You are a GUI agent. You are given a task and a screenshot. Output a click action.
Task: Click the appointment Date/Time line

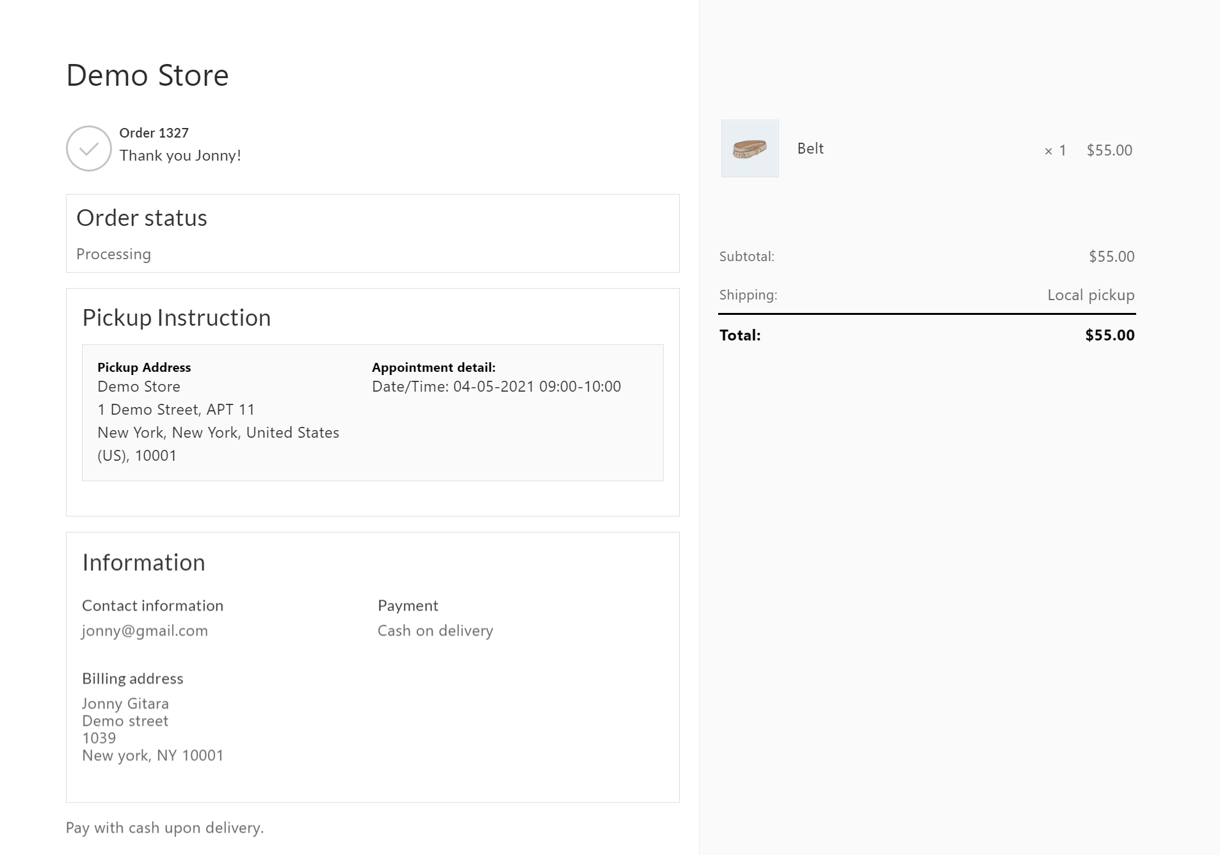coord(496,387)
